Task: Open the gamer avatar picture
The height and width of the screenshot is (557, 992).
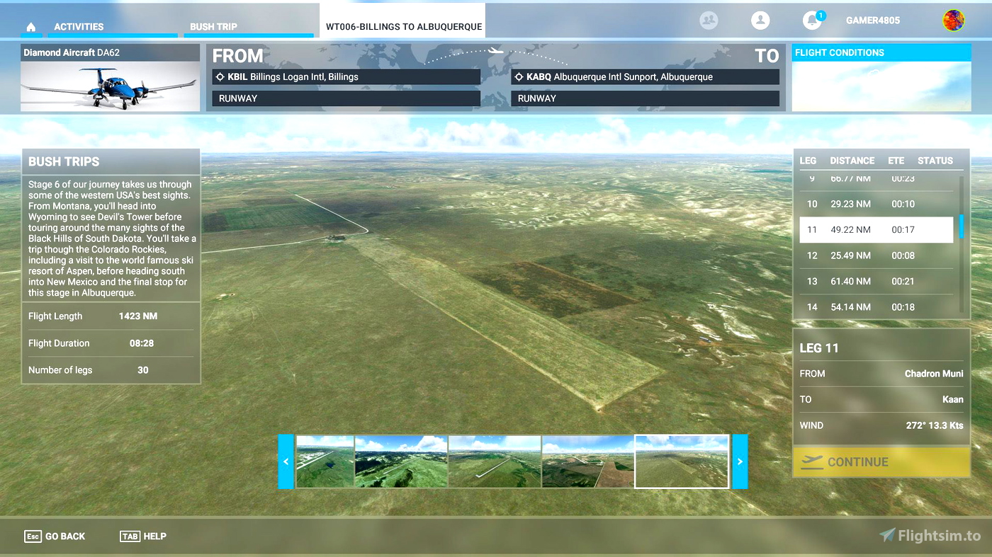Action: coord(953,21)
